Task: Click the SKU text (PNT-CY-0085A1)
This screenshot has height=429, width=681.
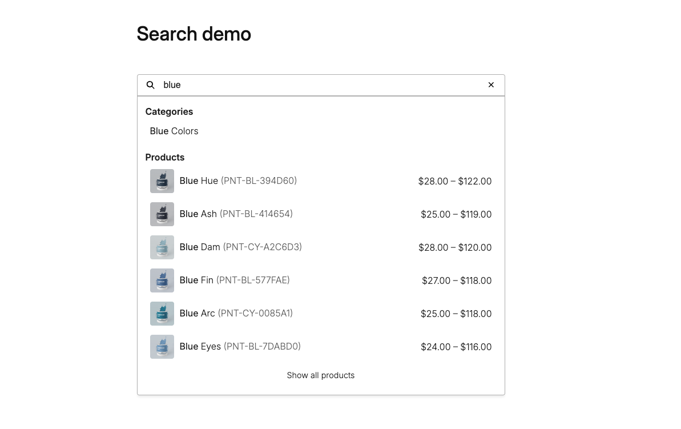Action: coord(255,313)
